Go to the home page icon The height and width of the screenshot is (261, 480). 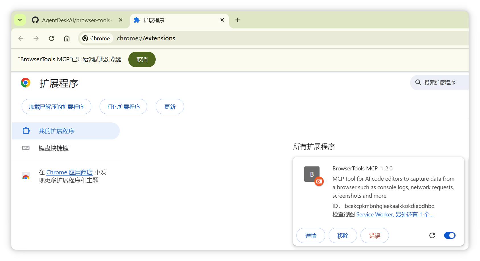pyautogui.click(x=67, y=38)
